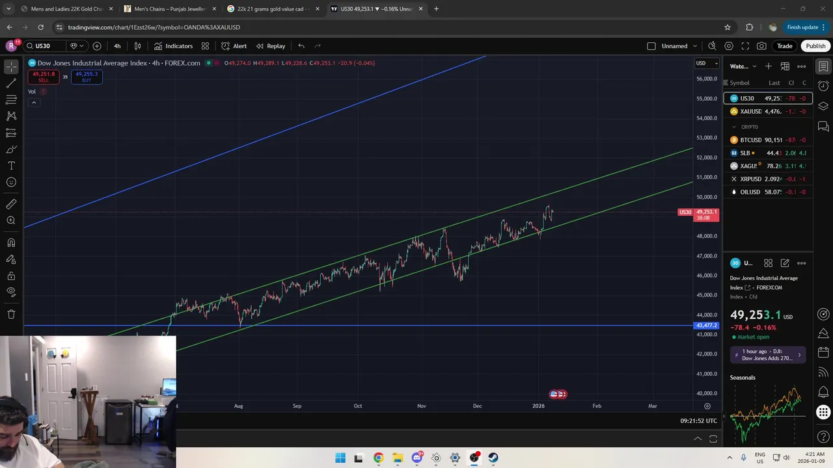The width and height of the screenshot is (833, 468).
Task: Click the Trade button
Action: (x=785, y=46)
